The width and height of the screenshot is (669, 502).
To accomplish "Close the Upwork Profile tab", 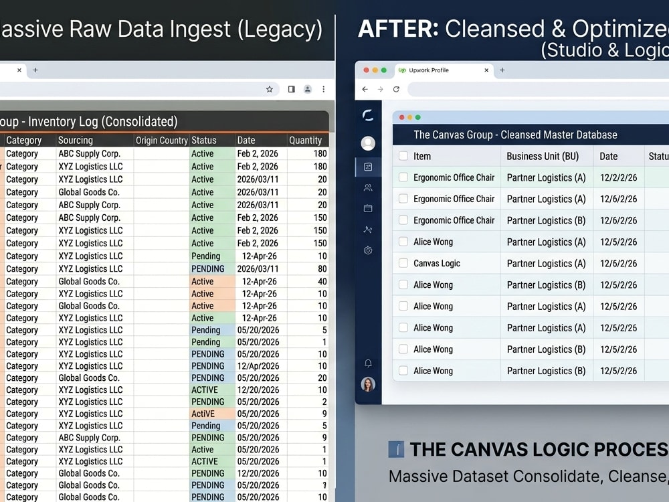I will click(x=486, y=70).
